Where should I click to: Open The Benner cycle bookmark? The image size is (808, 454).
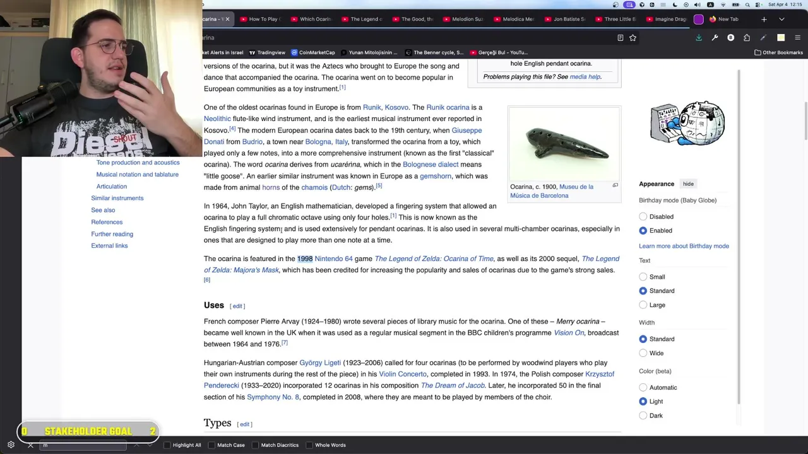tap(434, 52)
